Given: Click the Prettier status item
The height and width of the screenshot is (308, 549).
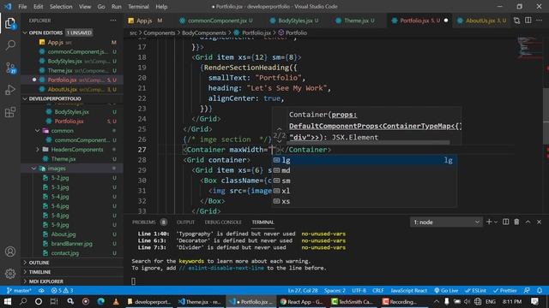Looking at the screenshot, I should tap(505, 291).
